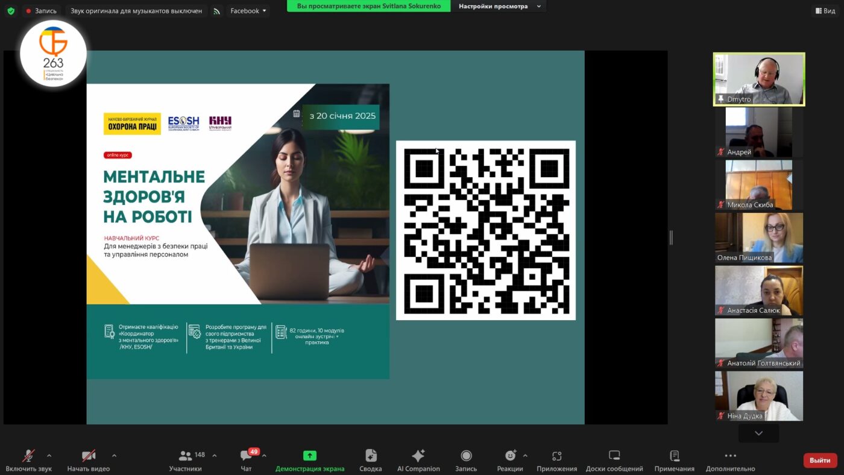Click the green Демонстрация экрана share button
The width and height of the screenshot is (844, 475).
(x=310, y=461)
